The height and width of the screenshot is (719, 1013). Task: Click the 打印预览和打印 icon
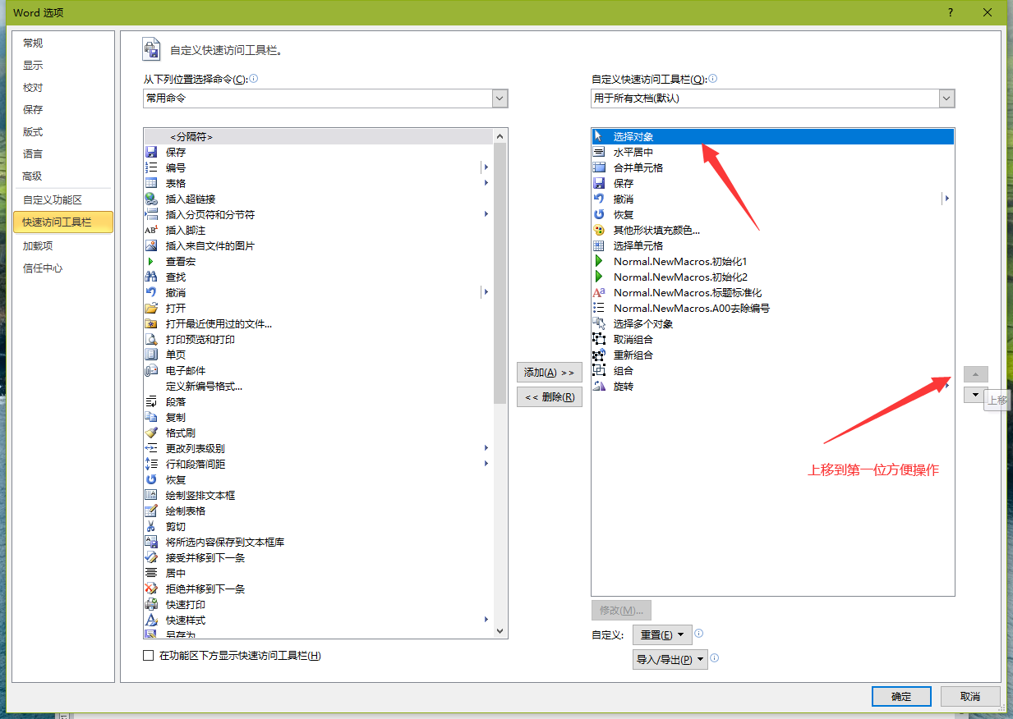(x=151, y=339)
